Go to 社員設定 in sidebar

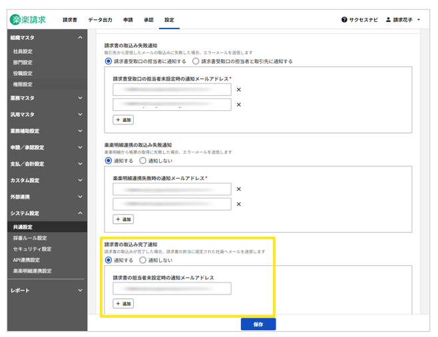(x=23, y=51)
